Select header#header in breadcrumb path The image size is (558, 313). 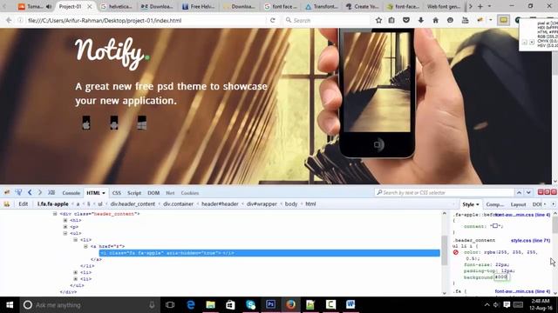220,204
